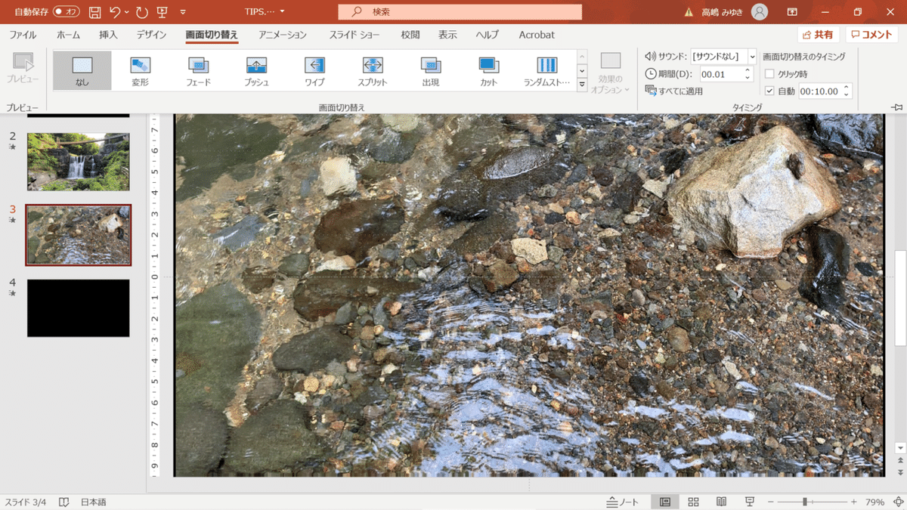Image resolution: width=907 pixels, height=510 pixels.
Task: Click the user account avatar
Action: (760, 12)
